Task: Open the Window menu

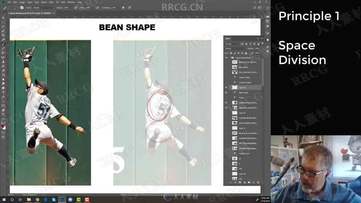Action: tap(71, 2)
